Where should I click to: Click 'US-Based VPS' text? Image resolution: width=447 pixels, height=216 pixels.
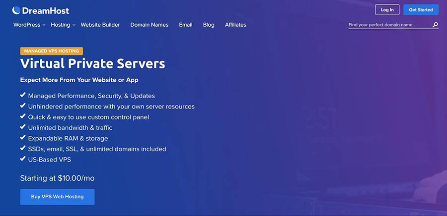pos(49,160)
